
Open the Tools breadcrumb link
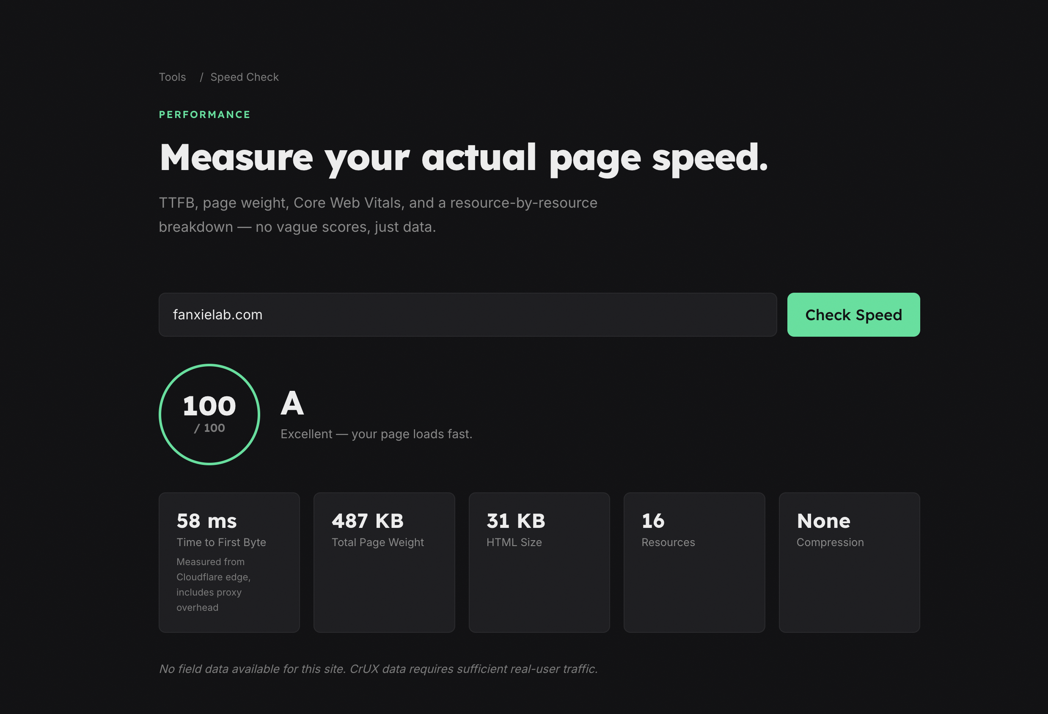pyautogui.click(x=172, y=77)
